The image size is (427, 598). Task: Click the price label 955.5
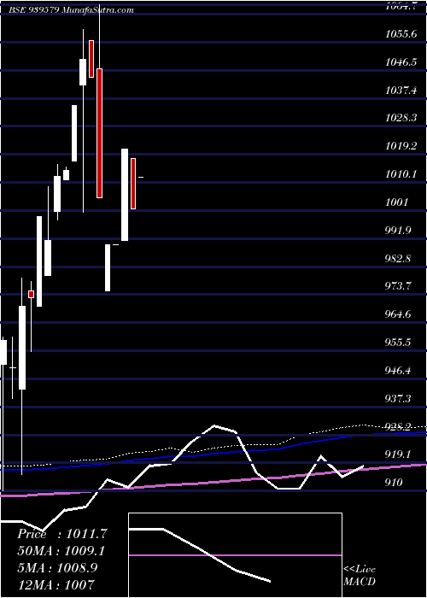[399, 343]
